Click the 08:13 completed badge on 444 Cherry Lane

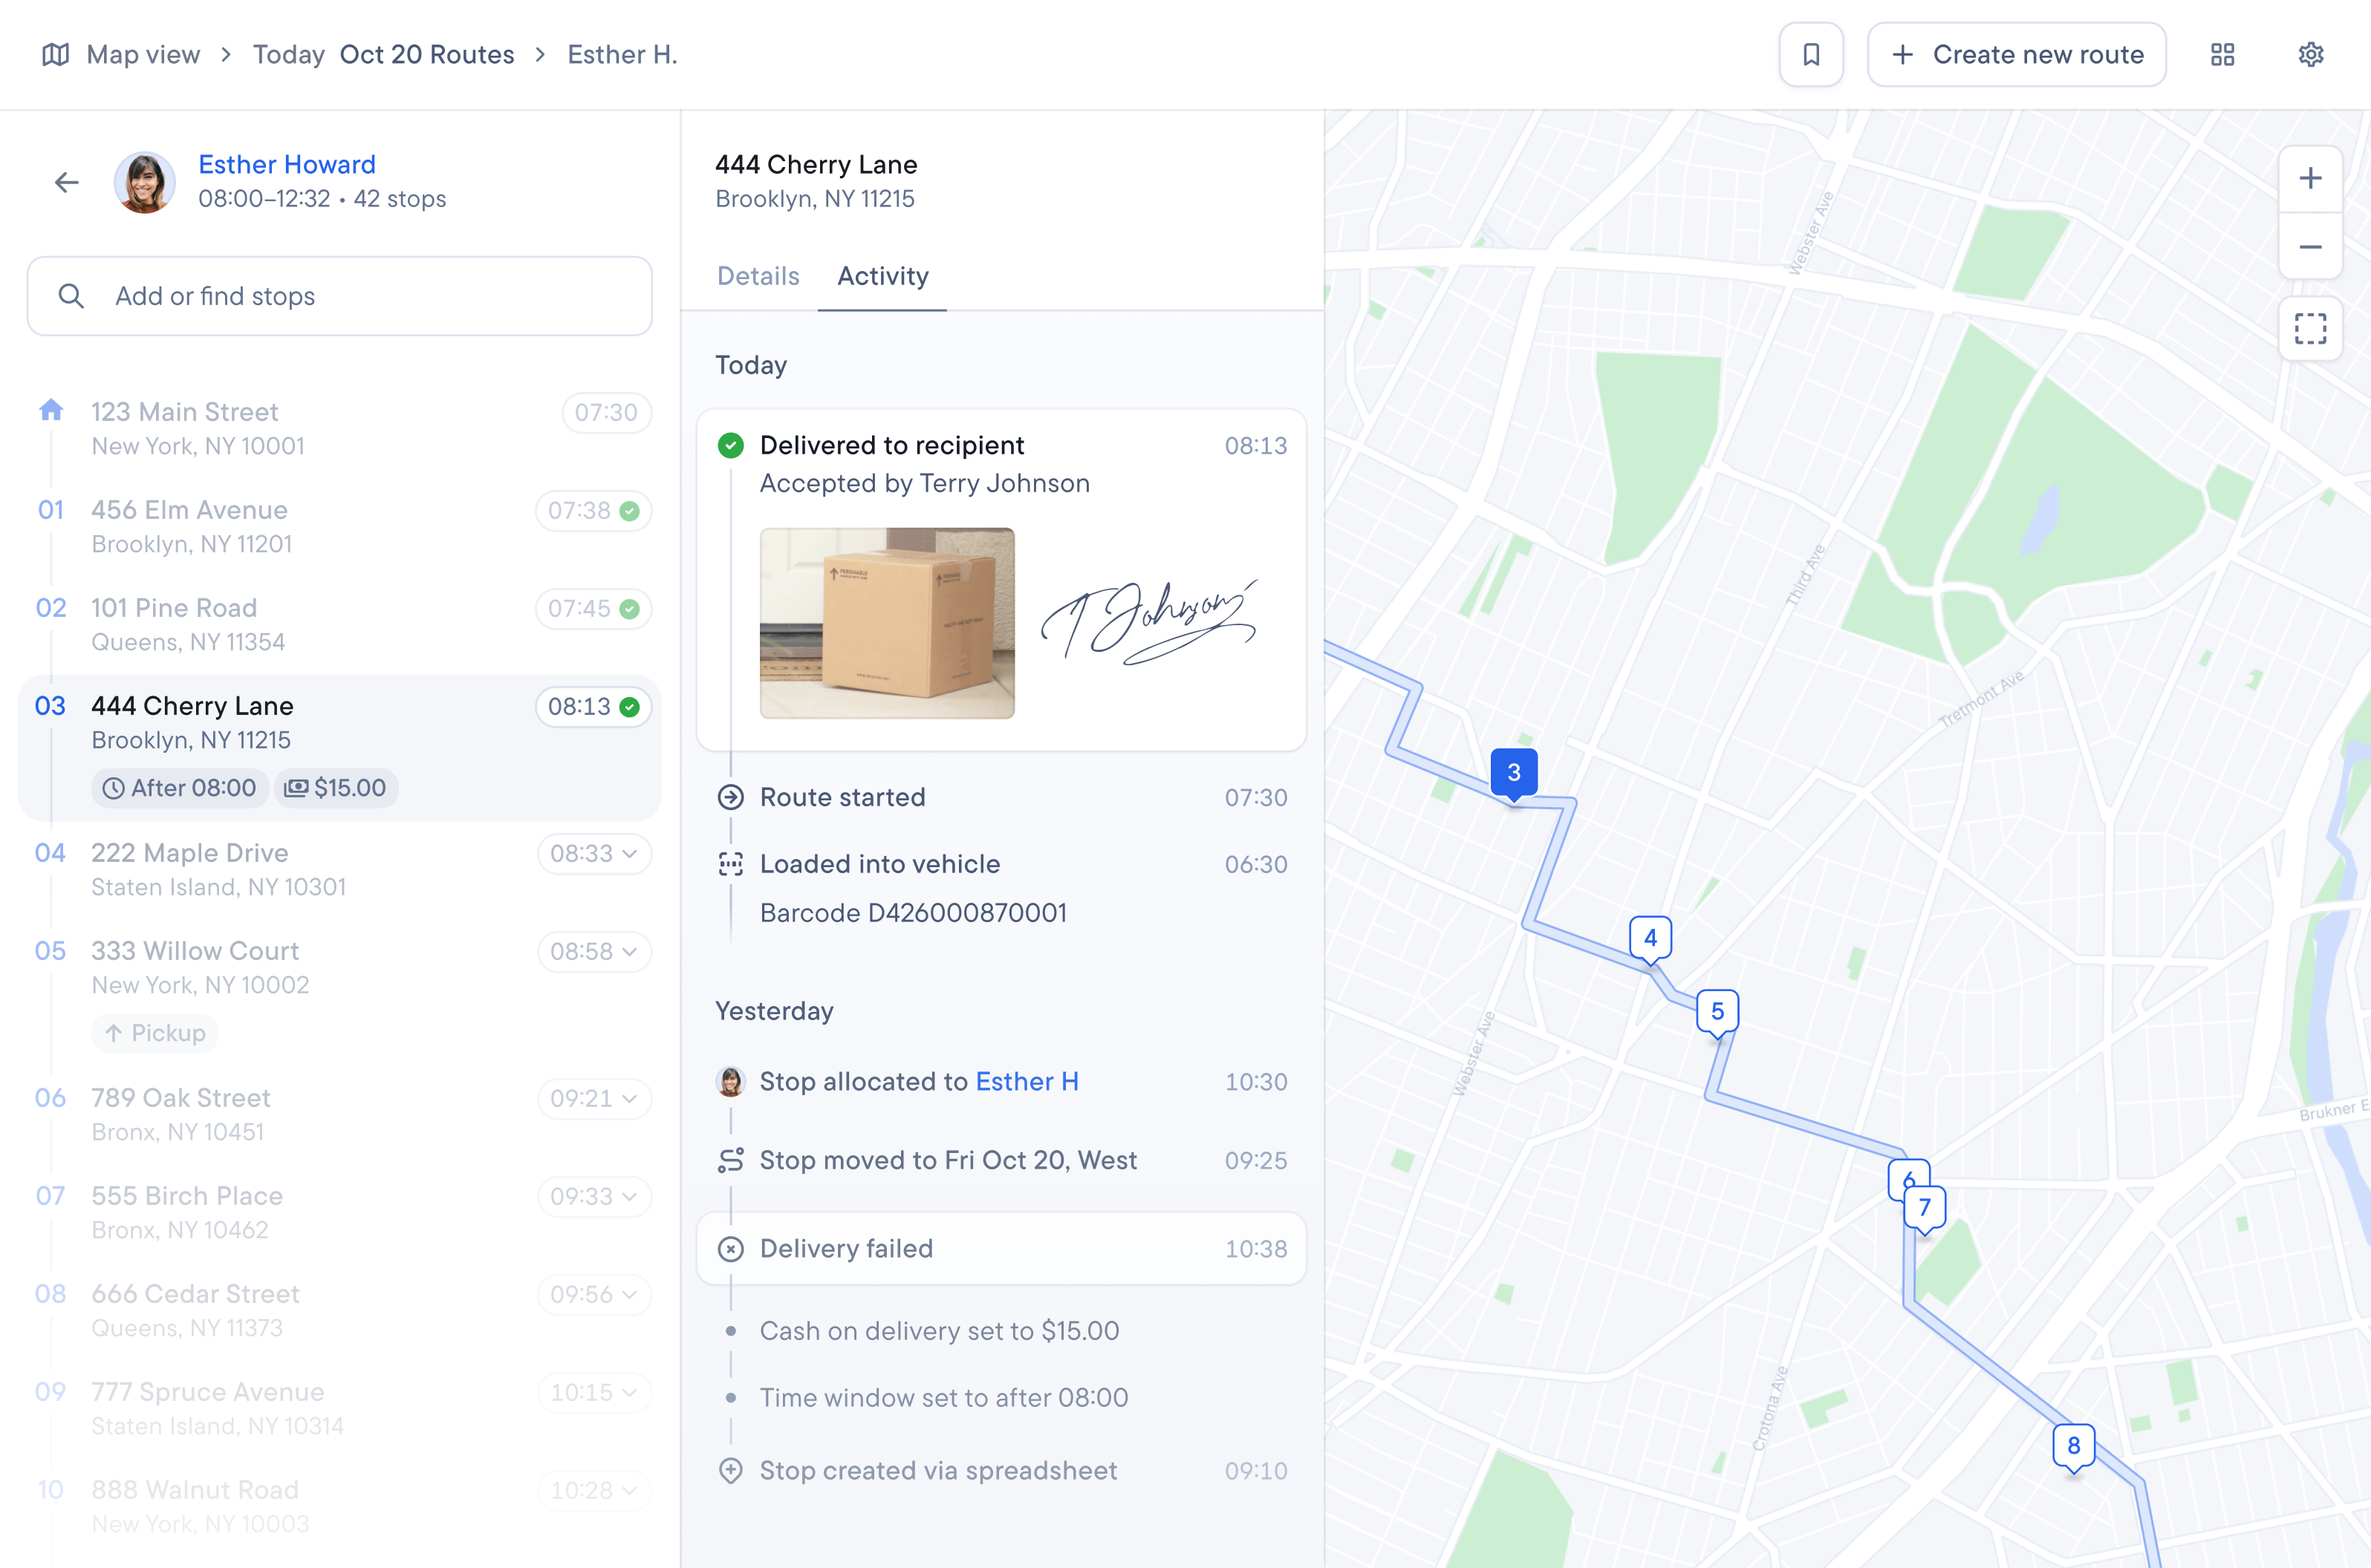pos(593,707)
